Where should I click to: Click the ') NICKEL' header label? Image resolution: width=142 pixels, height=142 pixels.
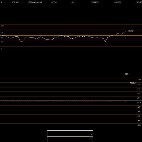click(x=95, y=2)
